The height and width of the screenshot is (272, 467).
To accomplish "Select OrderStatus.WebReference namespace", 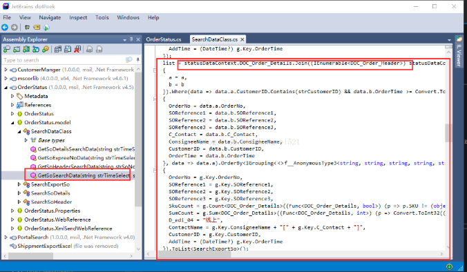I will [x=57, y=220].
